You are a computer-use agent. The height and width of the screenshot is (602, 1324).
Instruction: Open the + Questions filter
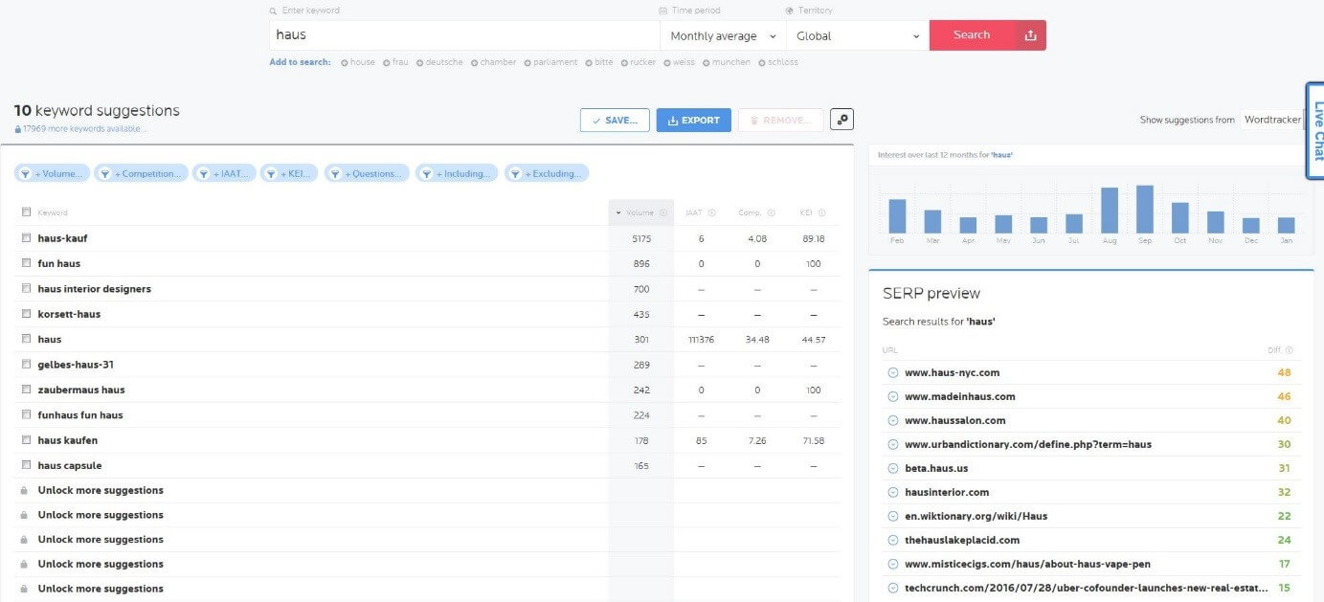[x=367, y=173]
